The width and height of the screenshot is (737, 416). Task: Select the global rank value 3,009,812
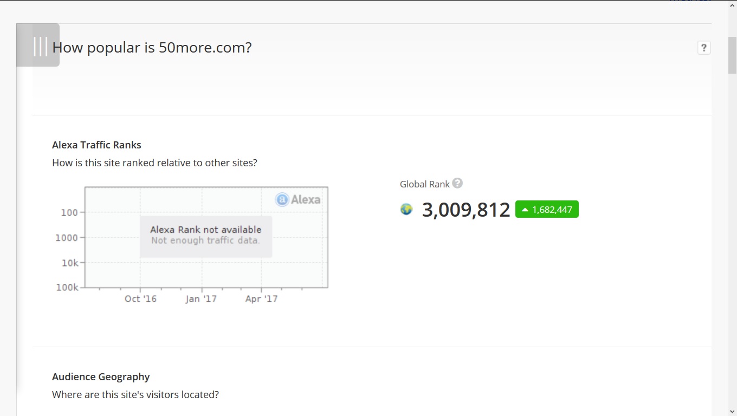[x=466, y=210]
